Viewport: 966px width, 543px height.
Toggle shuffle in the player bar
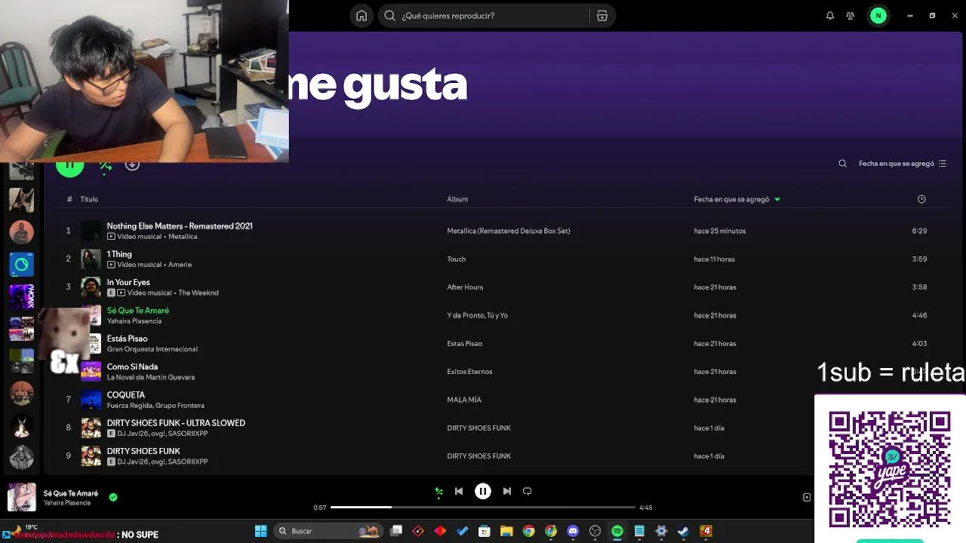438,492
